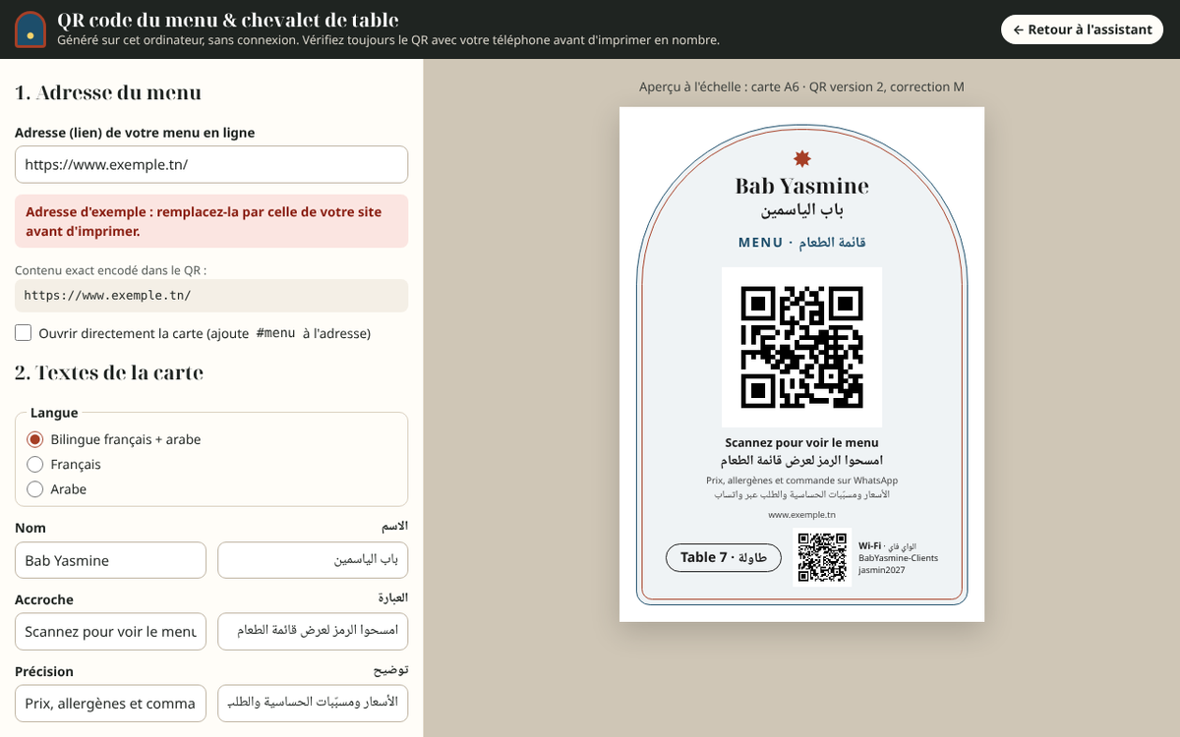The height and width of the screenshot is (737, 1180).
Task: Click www.exemple.tn text on the card
Action: (801, 514)
